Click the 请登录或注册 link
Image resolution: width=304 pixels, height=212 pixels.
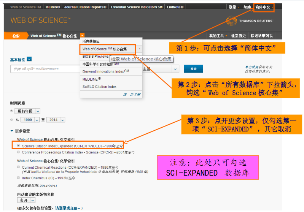[x=68, y=208]
